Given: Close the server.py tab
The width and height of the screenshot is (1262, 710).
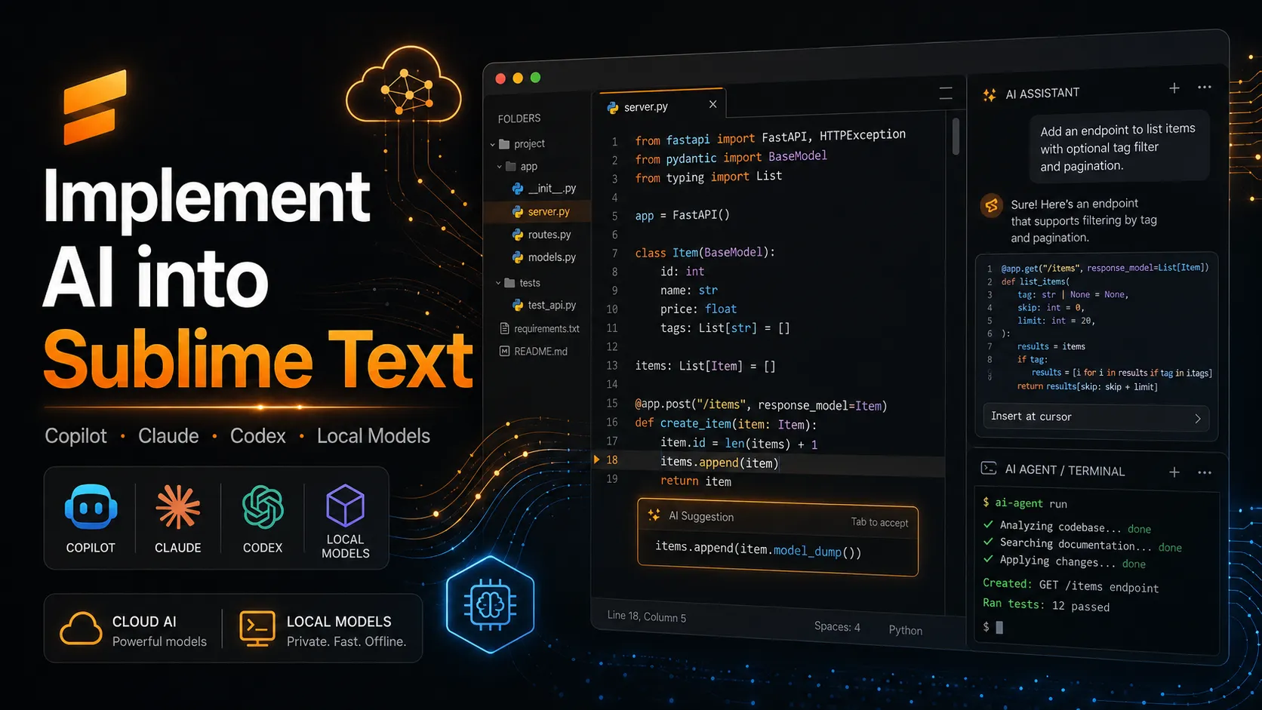Looking at the screenshot, I should tap(713, 104).
